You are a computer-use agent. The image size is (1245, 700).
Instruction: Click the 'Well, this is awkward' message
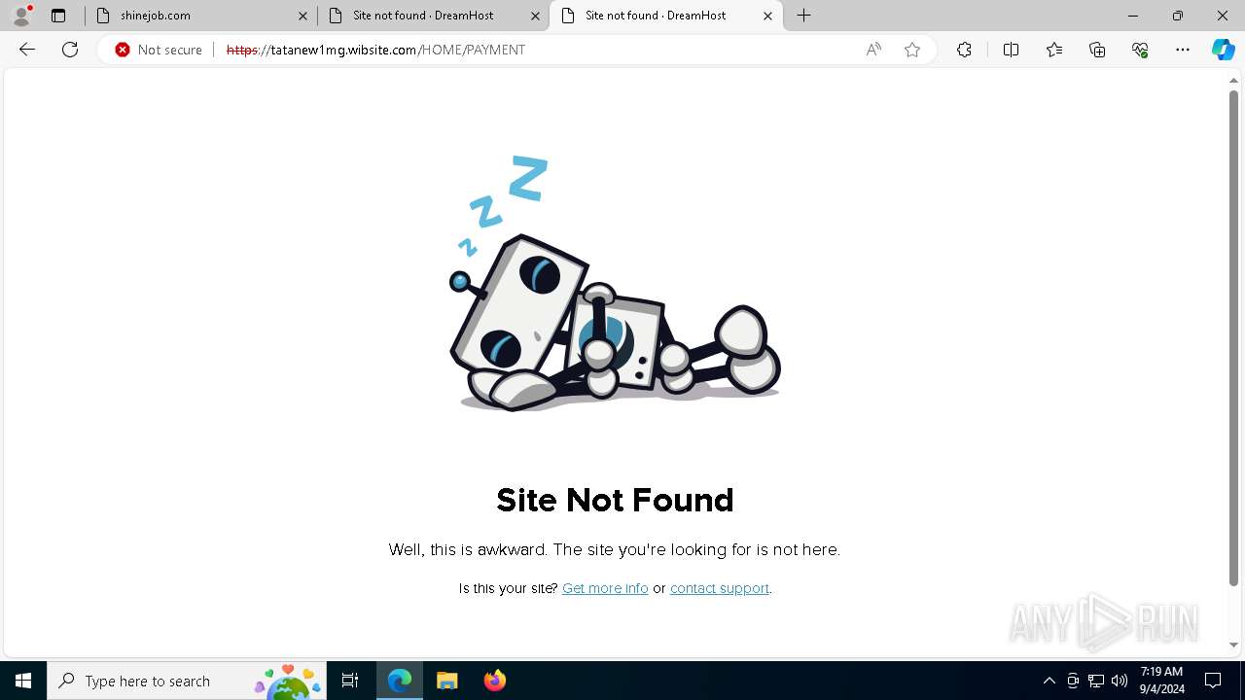(x=615, y=549)
